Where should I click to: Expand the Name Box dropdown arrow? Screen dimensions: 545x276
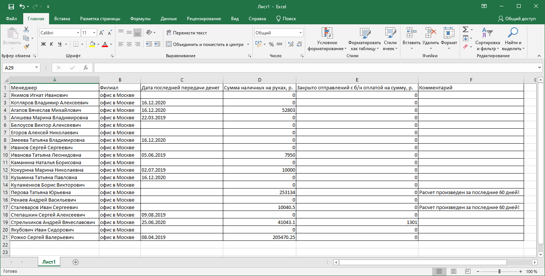36,68
